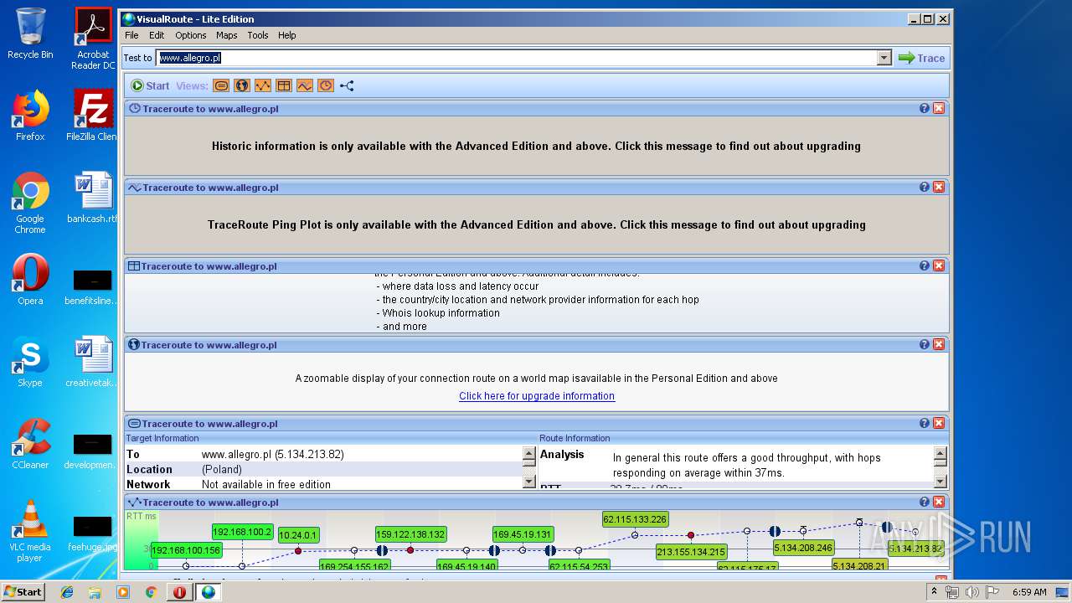
Task: Select hop label 213.155.134.215 on graph
Action: 691,552
